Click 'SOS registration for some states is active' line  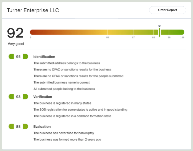click(81, 109)
